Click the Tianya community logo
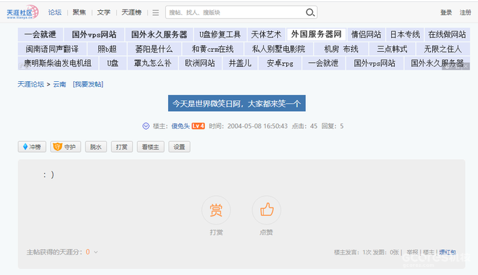The width and height of the screenshot is (478, 275). (23, 12)
